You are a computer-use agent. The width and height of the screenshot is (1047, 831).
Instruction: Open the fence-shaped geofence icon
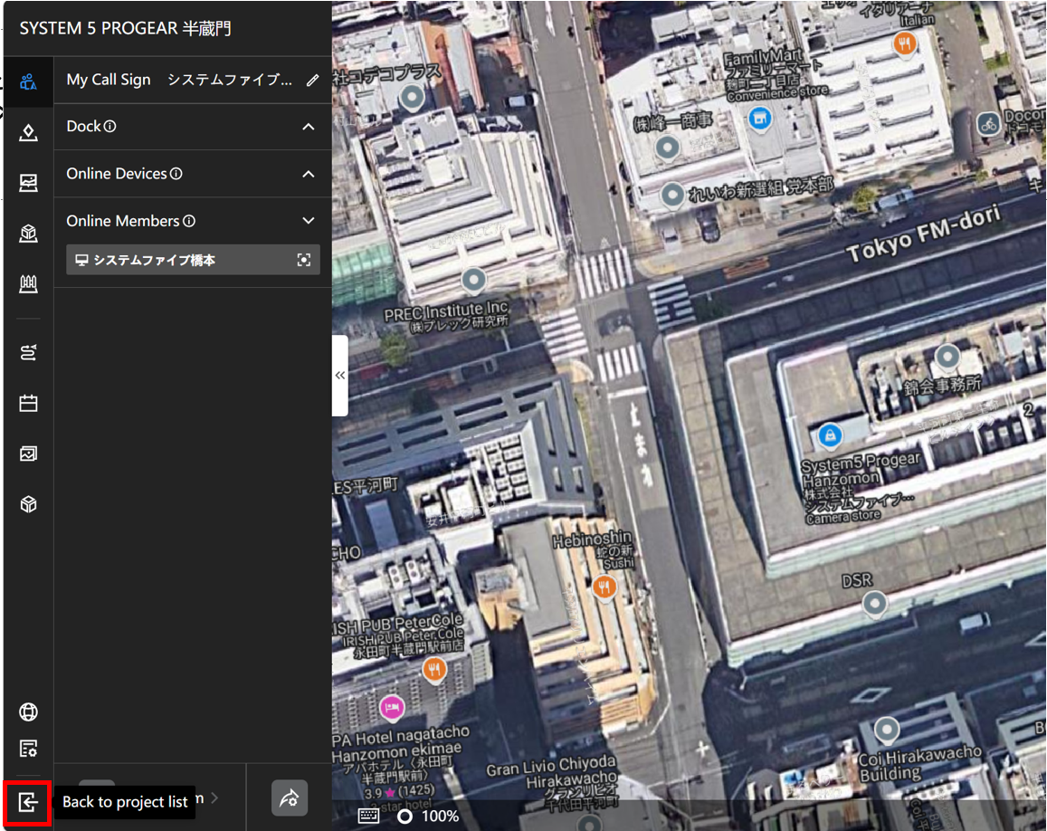pos(28,284)
